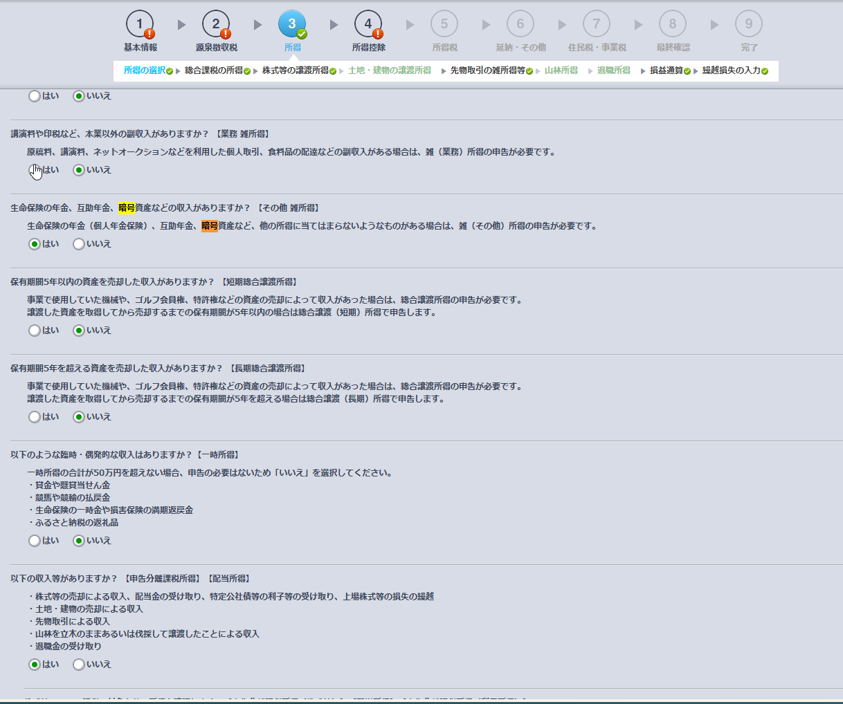Navigate to 繰越損失の入力 sub-step
This screenshot has height=704, width=843.
click(731, 71)
